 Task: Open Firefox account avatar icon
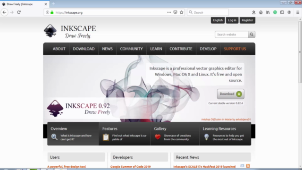pyautogui.click(x=289, y=12)
